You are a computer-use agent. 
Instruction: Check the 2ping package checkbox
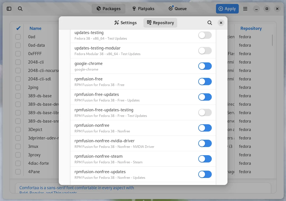click(18, 87)
